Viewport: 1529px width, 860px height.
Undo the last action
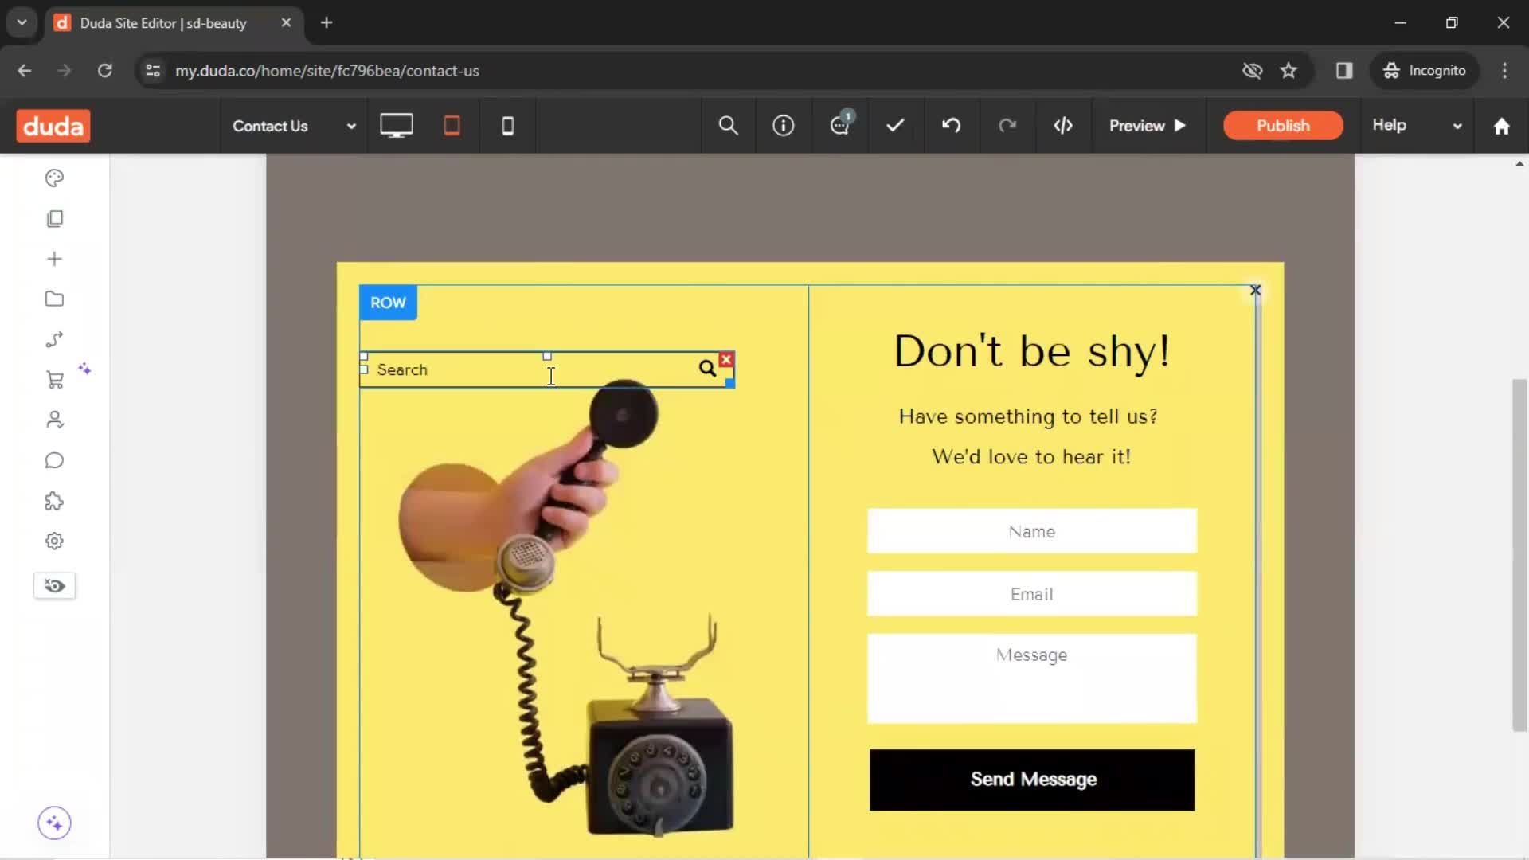(952, 126)
